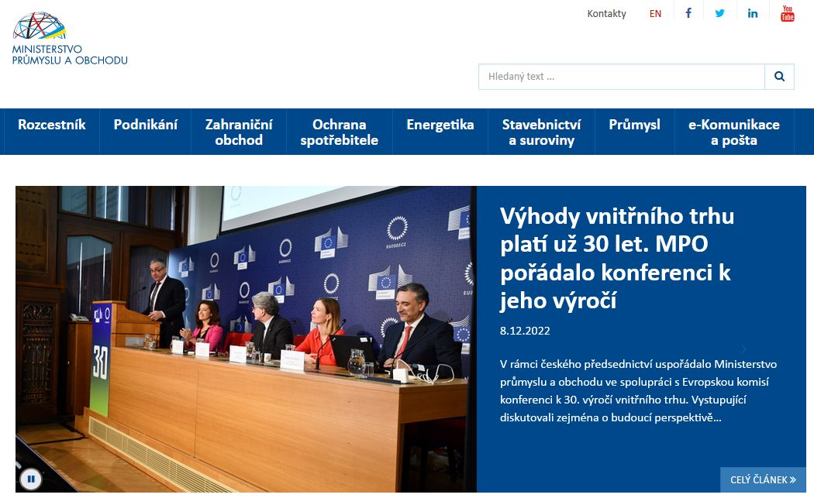Switch language to EN
Image resolution: width=814 pixels, height=498 pixels.
pos(655,13)
